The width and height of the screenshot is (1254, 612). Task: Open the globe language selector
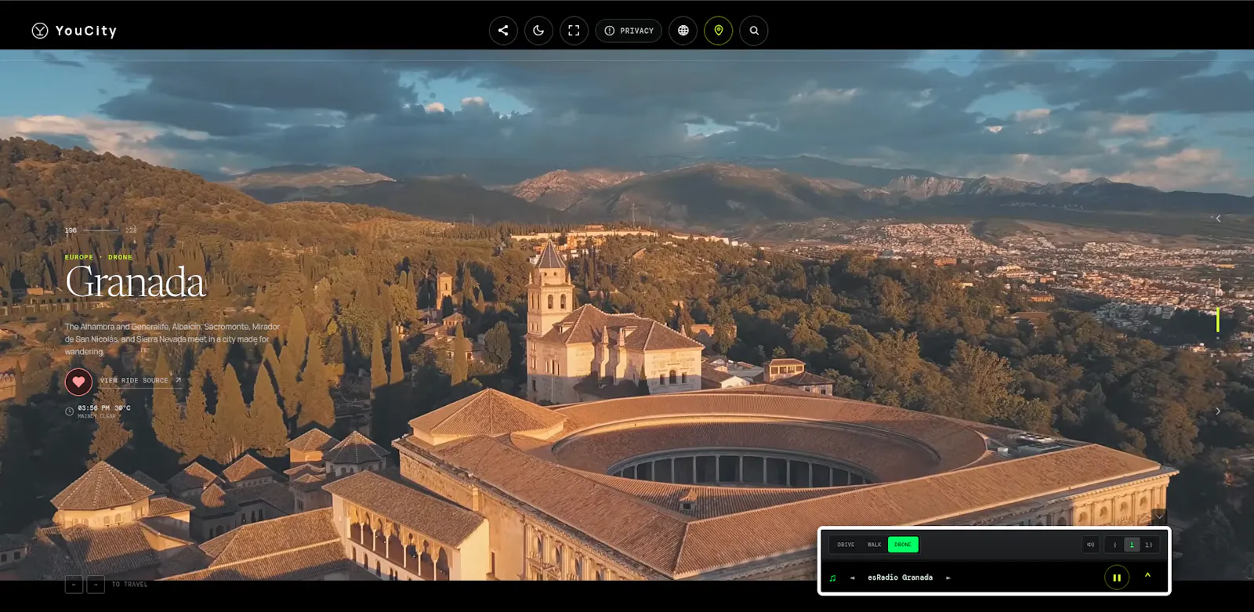pyautogui.click(x=683, y=31)
